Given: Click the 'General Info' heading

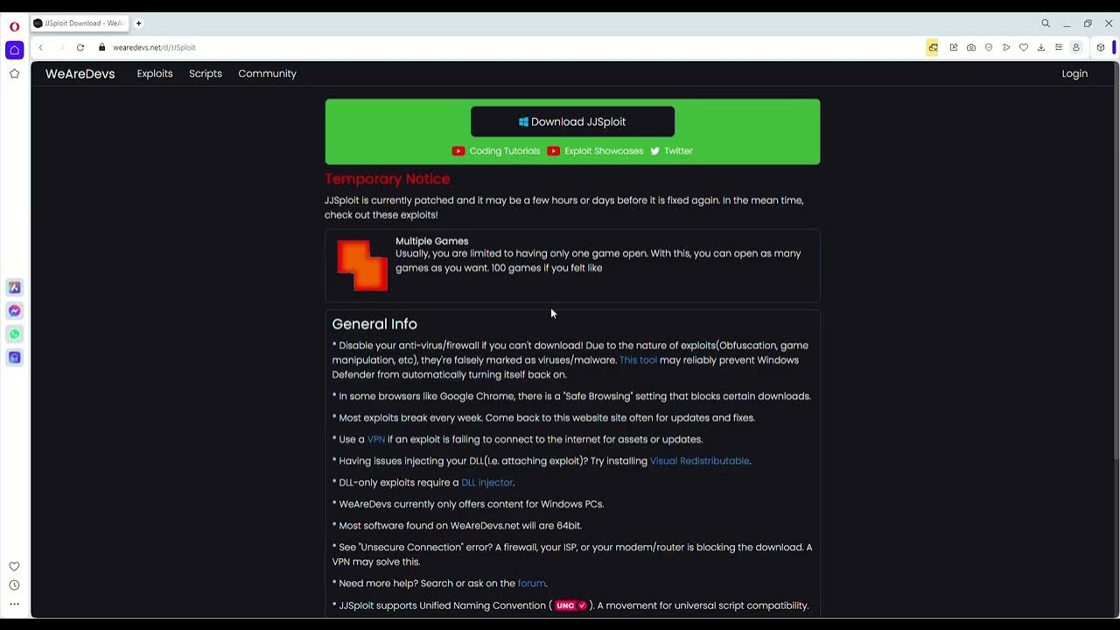Looking at the screenshot, I should click(374, 324).
